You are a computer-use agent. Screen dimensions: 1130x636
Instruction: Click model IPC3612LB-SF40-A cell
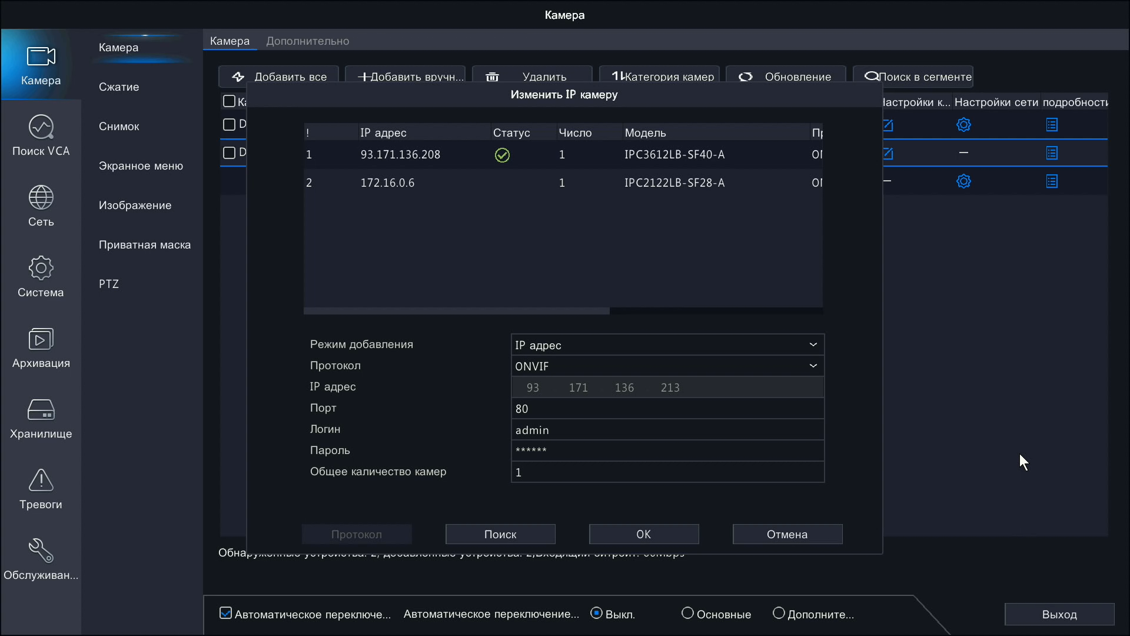pyautogui.click(x=674, y=154)
